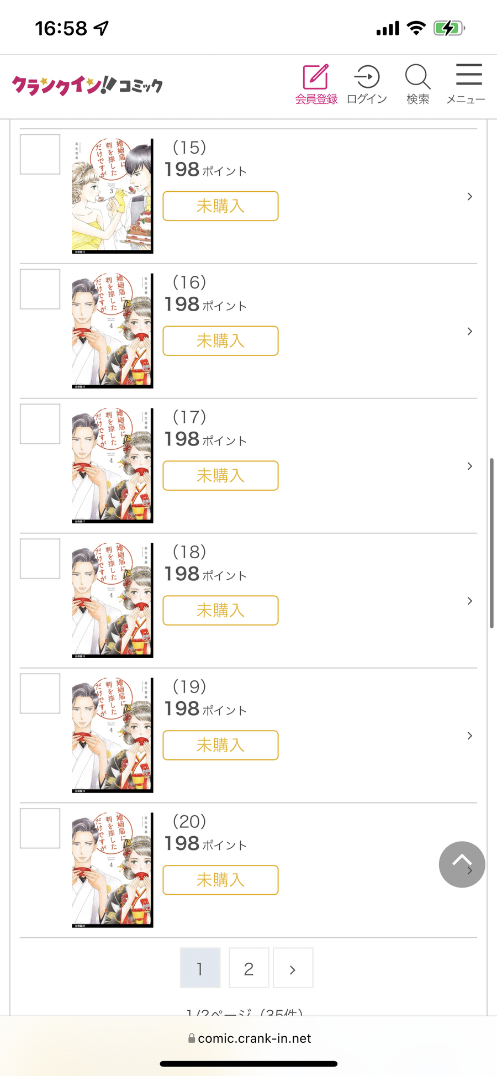Open volume (18) using its right chevron
The width and height of the screenshot is (497, 1076).
pyautogui.click(x=470, y=601)
